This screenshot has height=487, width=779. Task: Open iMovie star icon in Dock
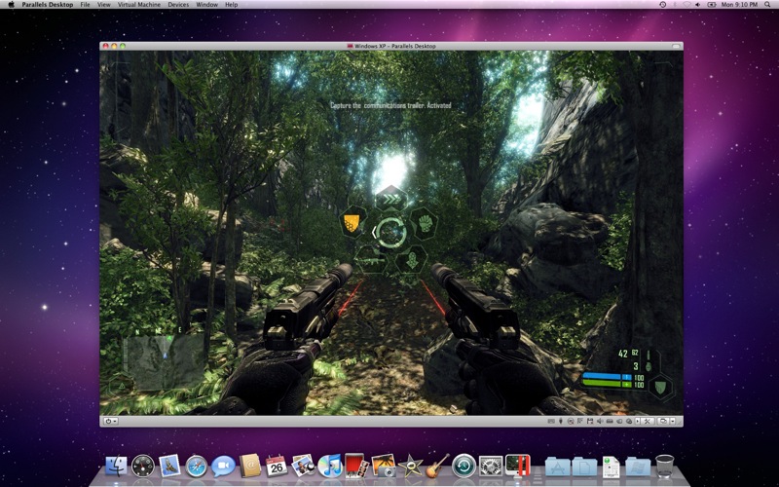coord(410,467)
